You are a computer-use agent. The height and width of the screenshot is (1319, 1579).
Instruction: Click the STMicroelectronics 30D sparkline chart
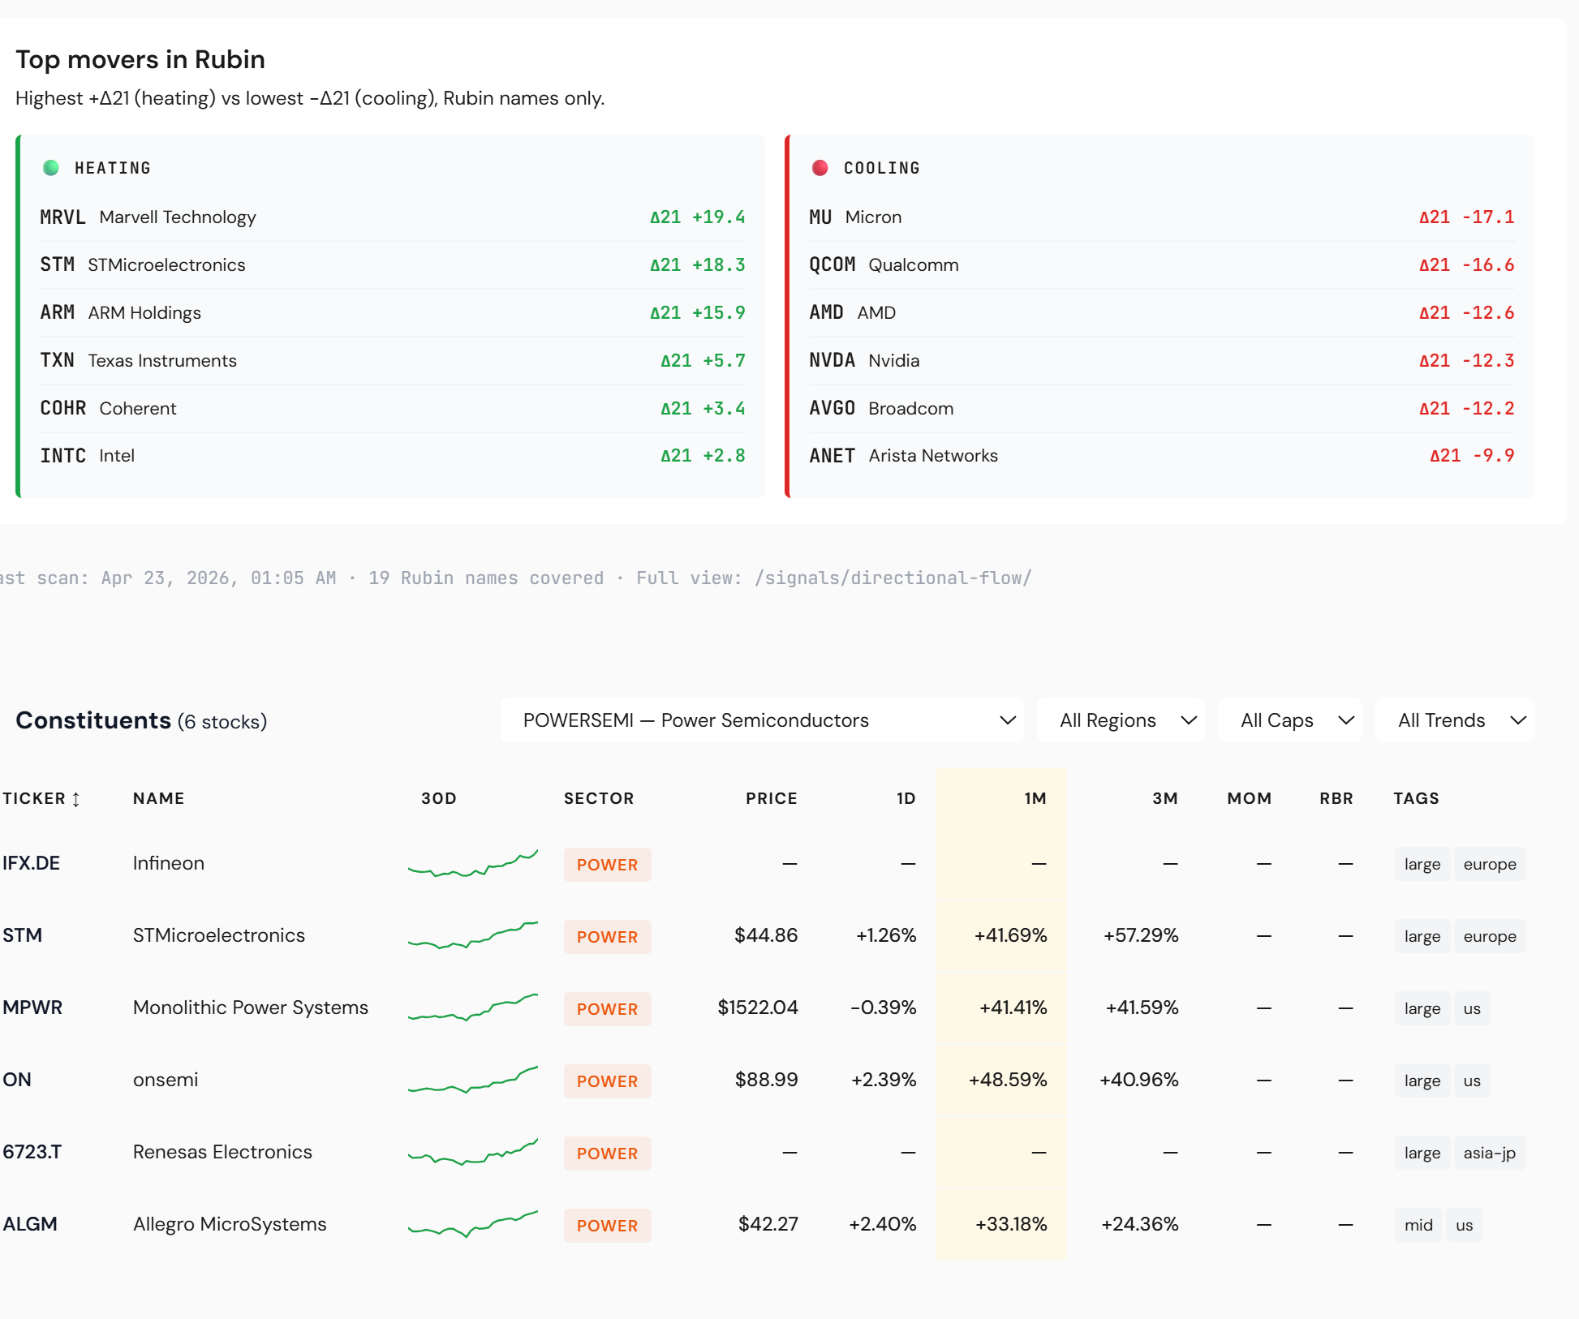pos(472,935)
